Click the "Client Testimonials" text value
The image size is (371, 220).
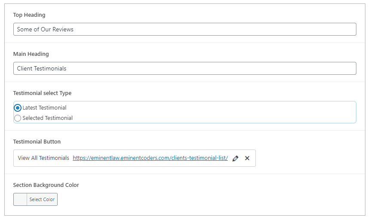click(x=42, y=68)
